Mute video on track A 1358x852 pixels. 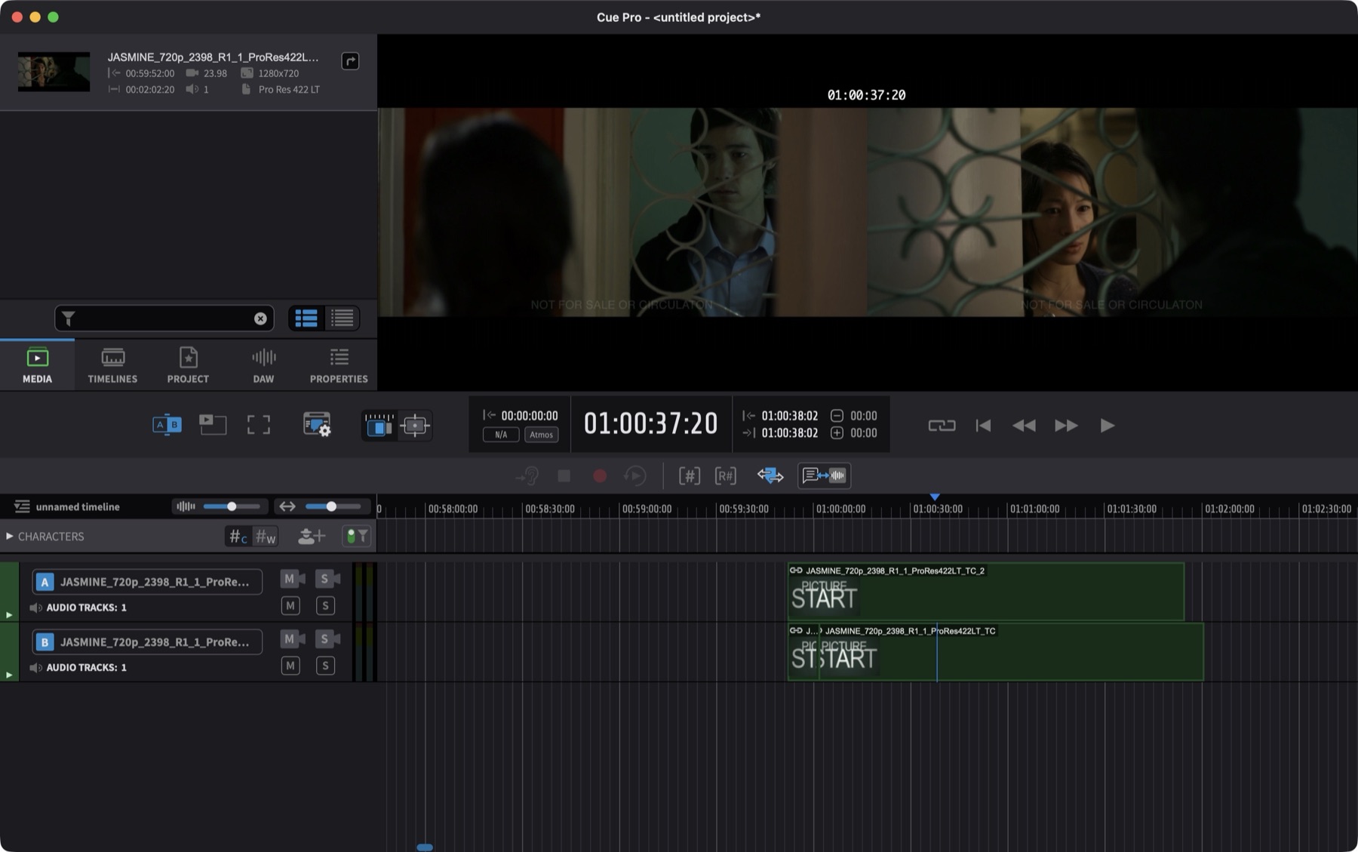[x=293, y=579]
